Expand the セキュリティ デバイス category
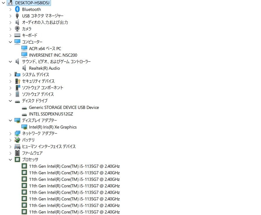Screen dimensions: 261x215 10,81
